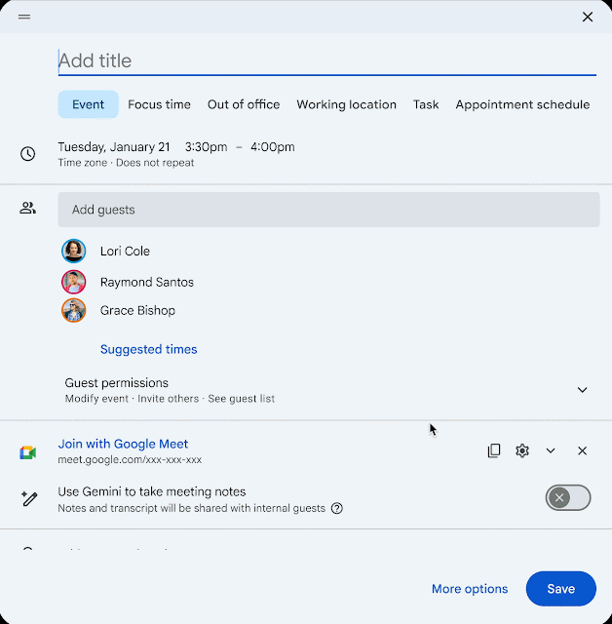Viewport: 612px width, 624px height.
Task: Copy the Google Meet link icon
Action: click(x=494, y=450)
